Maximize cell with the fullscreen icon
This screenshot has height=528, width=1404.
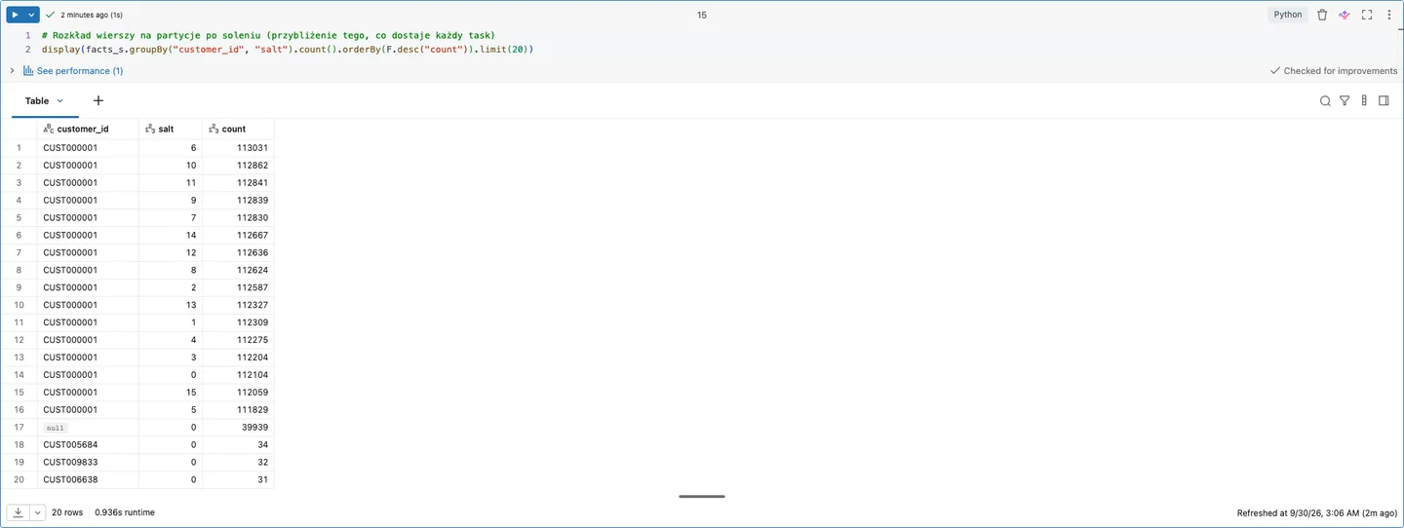(x=1367, y=15)
